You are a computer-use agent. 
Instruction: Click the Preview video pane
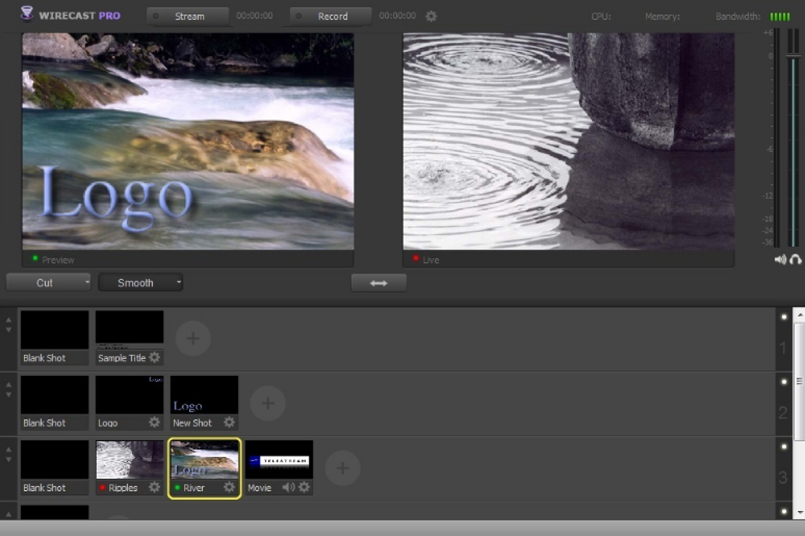coord(188,141)
